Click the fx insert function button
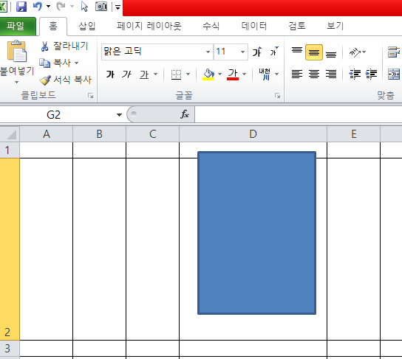 (185, 114)
